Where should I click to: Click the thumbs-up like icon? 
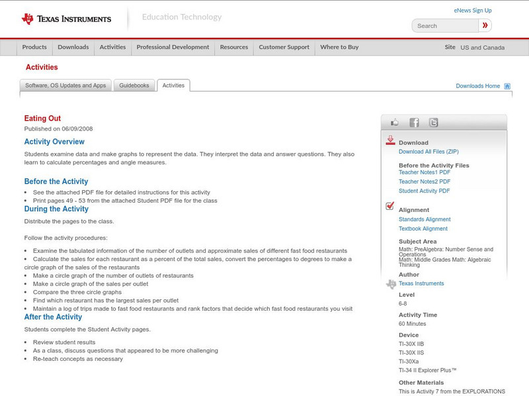click(394, 123)
